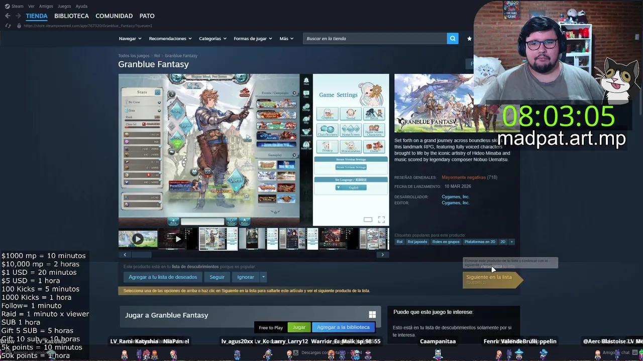The width and height of the screenshot is (643, 361).
Task: Click the padlock icon beside the URL
Action: pos(19,26)
